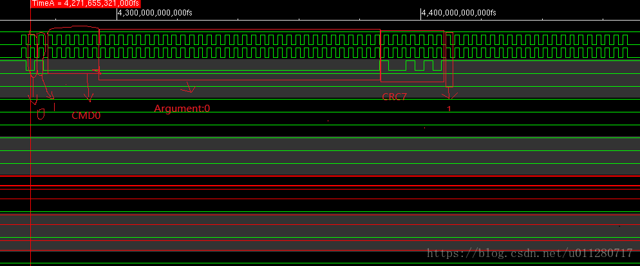The width and height of the screenshot is (640, 266).
Task: Click the red arrowhead above Argument:0
Action: (x=189, y=87)
